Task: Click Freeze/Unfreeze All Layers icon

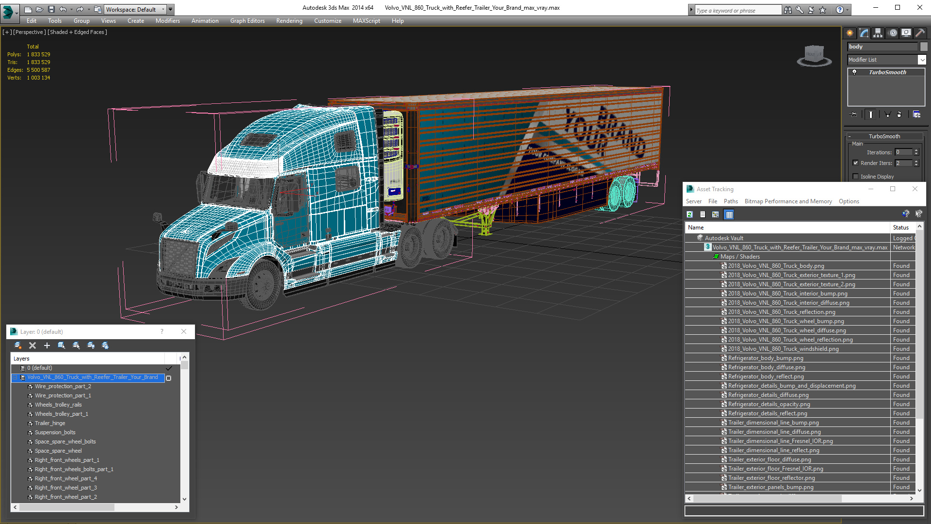Action: (105, 345)
